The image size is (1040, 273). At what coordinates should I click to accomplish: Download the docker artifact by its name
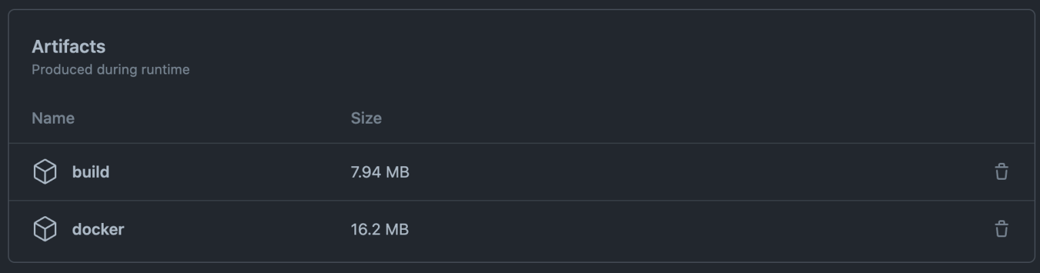[x=98, y=229]
